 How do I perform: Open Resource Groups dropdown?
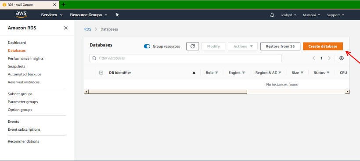pos(89,15)
